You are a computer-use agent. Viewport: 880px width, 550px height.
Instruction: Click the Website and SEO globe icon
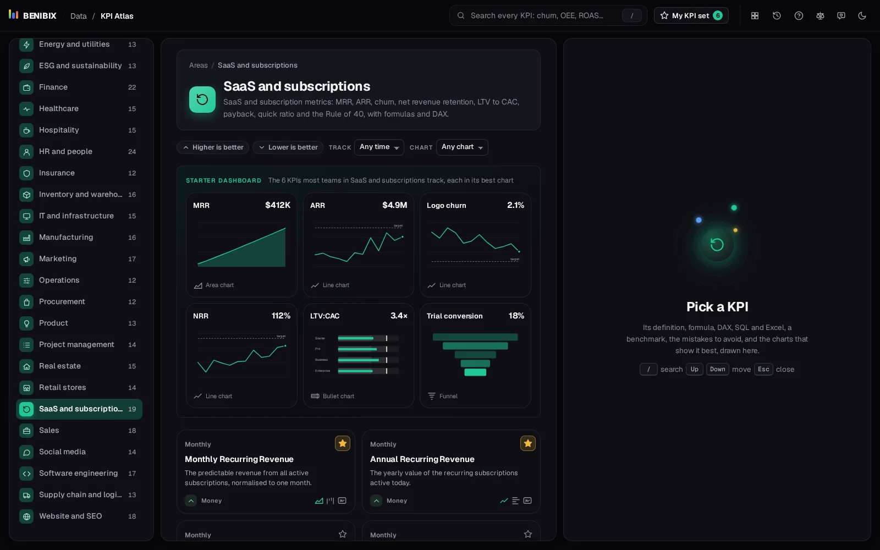pyautogui.click(x=26, y=516)
